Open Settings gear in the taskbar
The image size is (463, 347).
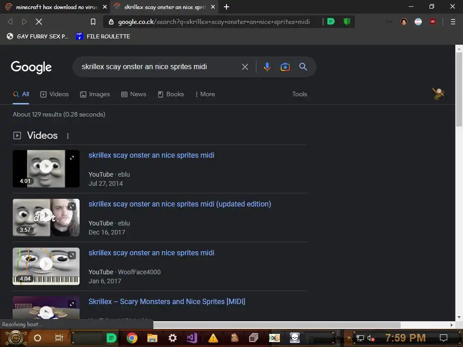click(x=172, y=338)
